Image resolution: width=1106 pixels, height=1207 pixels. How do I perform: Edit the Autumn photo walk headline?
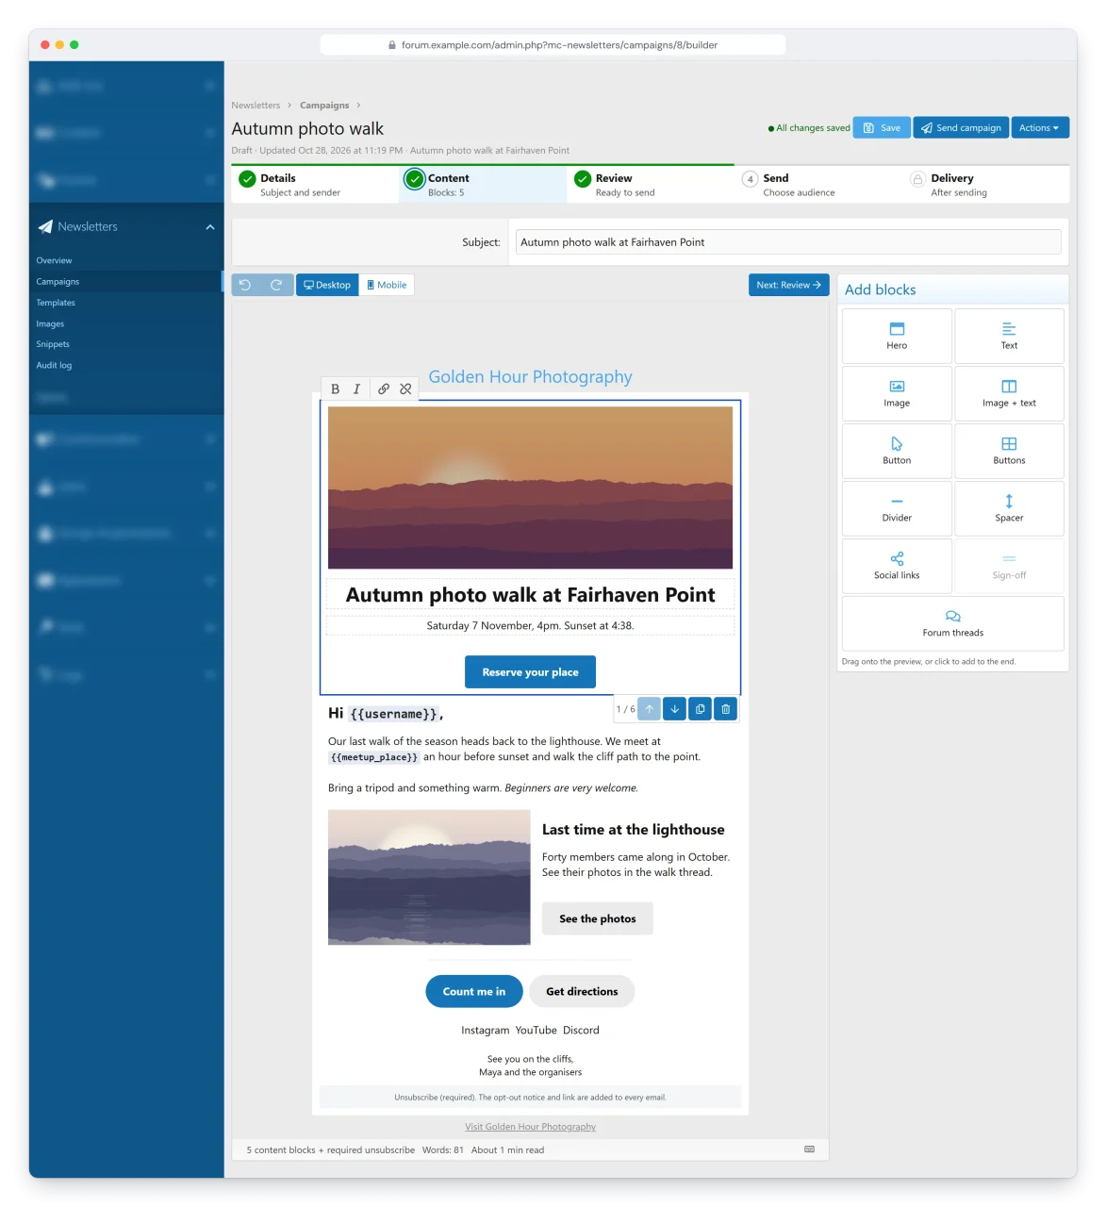530,595
